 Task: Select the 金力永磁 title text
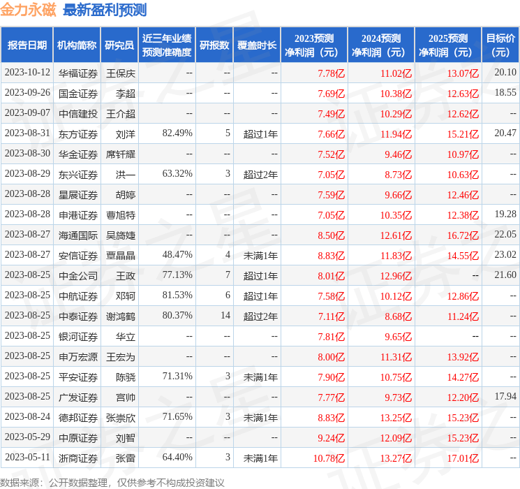tap(28, 10)
